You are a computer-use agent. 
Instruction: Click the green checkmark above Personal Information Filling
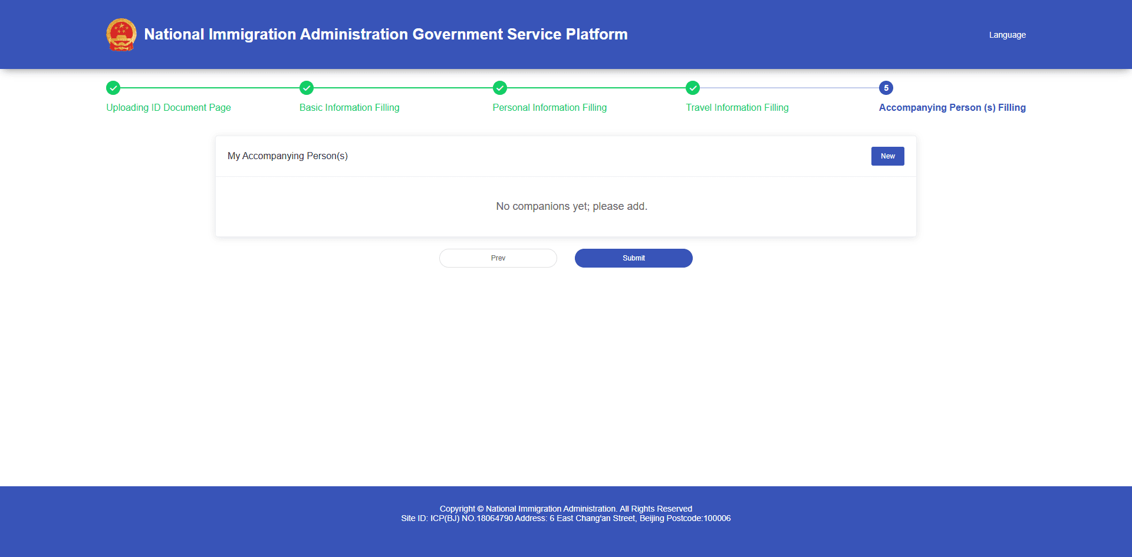500,88
